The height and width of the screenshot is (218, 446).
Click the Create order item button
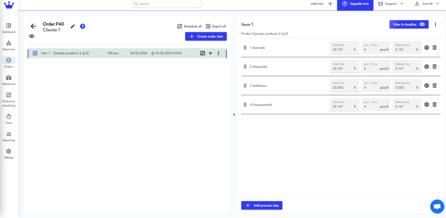(x=206, y=37)
